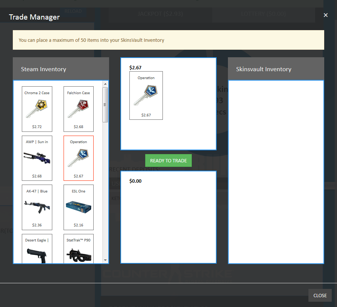Image resolution: width=337 pixels, height=307 pixels.
Task: Click the Steam Inventory header
Action: [x=61, y=69]
